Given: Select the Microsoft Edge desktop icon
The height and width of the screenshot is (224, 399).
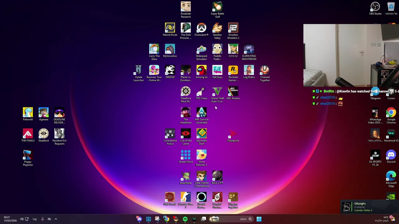Looking at the screenshot, I should click(391, 179).
